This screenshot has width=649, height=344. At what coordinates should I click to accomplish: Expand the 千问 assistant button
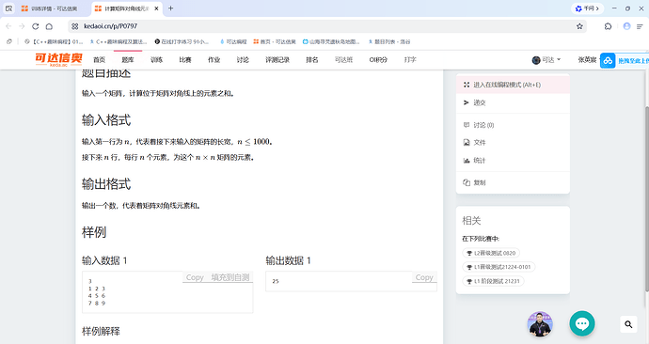pyautogui.click(x=587, y=8)
